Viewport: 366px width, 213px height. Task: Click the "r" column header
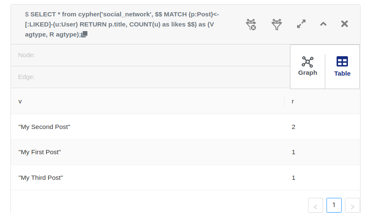click(293, 101)
